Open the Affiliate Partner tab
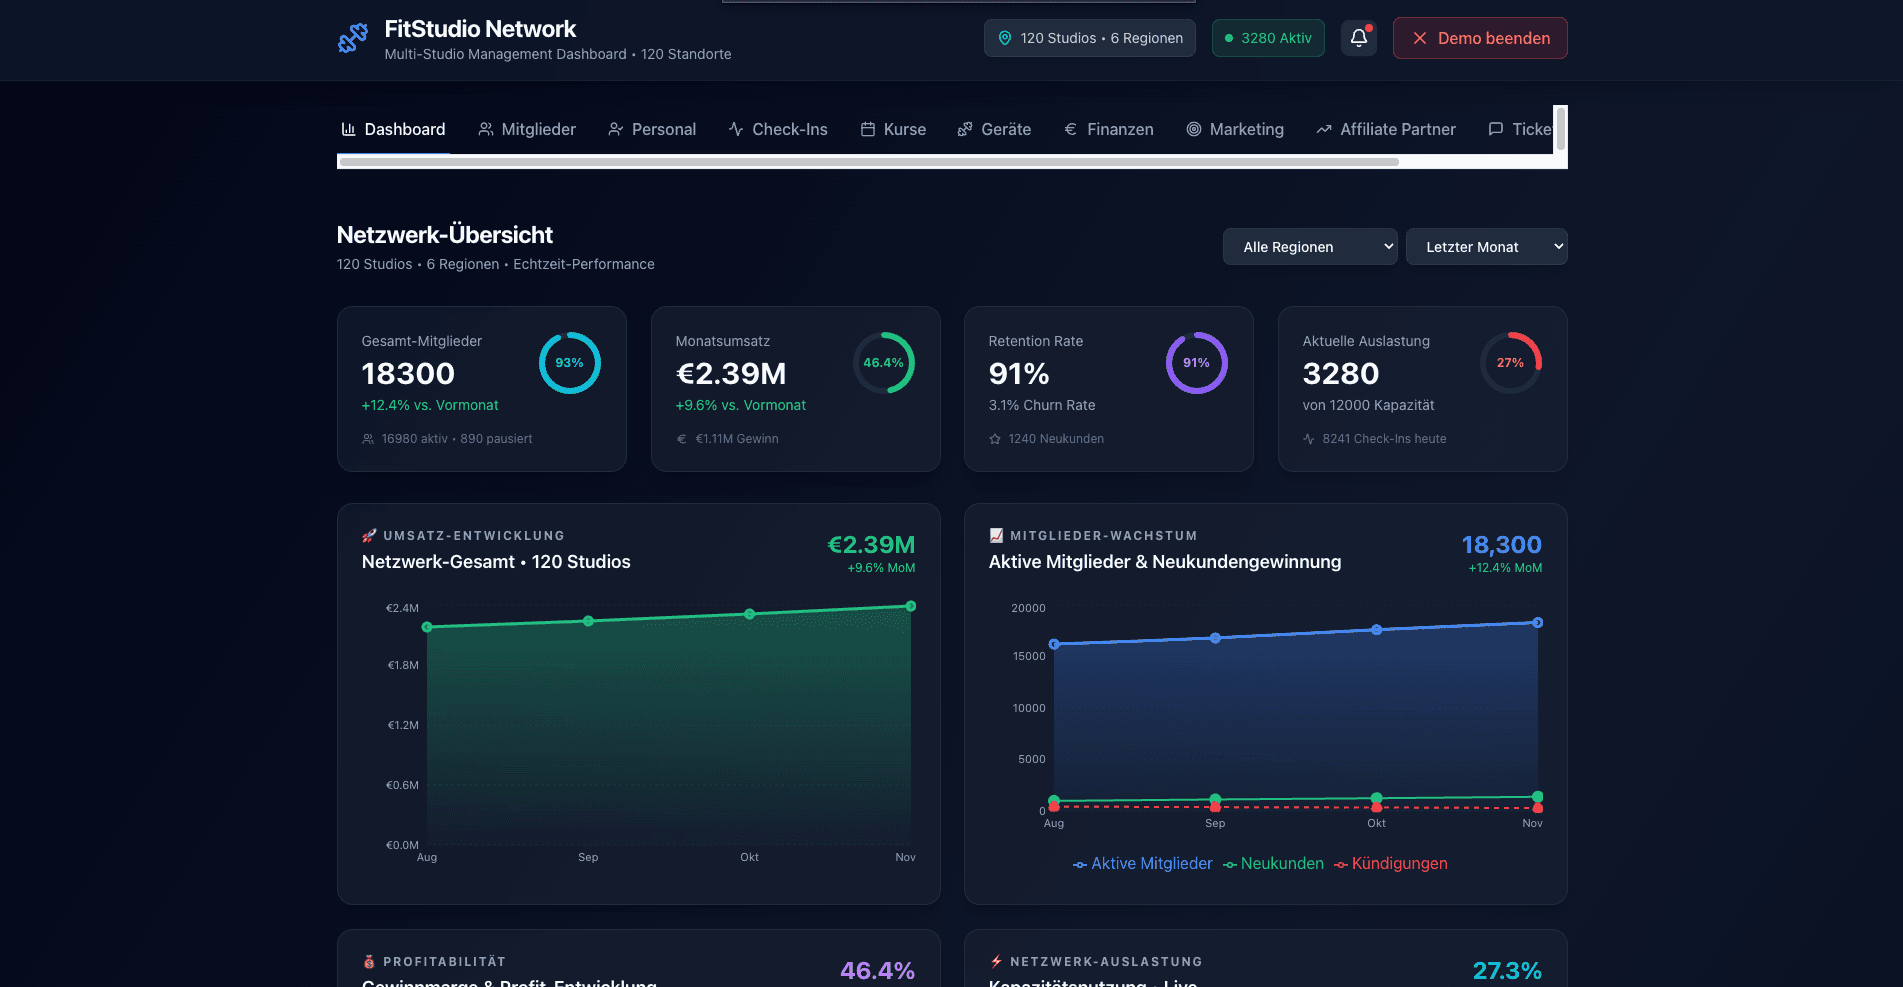Viewport: 1903px width, 987px height. click(x=1386, y=129)
